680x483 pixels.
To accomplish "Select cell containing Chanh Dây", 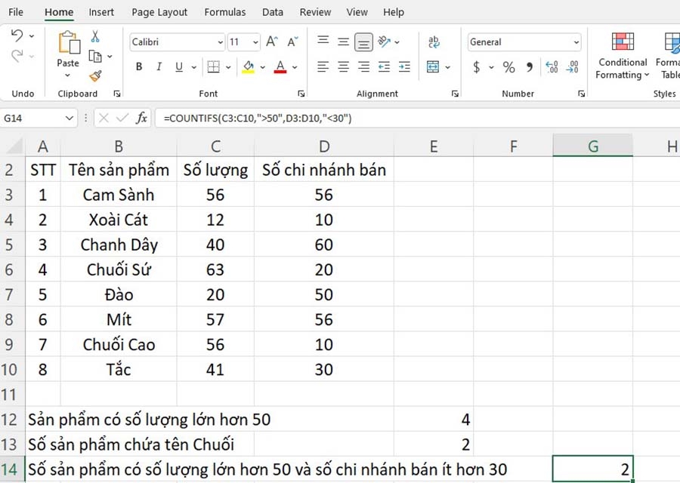I will [x=119, y=245].
